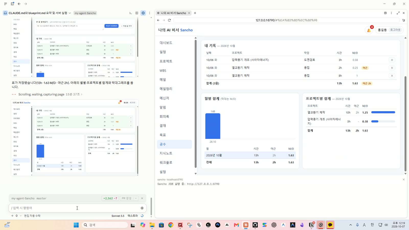Open the PR 생성 dropdown arrow

coord(136,198)
